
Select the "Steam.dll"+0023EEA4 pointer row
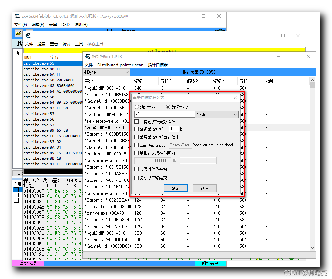pyautogui.click(x=197, y=200)
